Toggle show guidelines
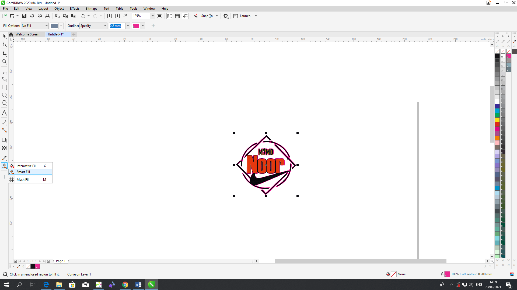Screen dimensions: 517x290 click(185, 16)
